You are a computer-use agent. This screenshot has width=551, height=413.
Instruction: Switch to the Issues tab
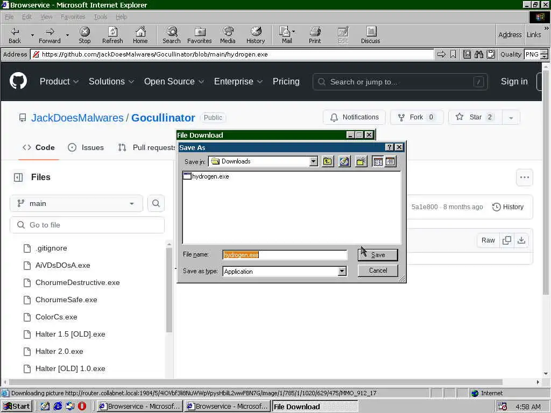[x=86, y=147]
